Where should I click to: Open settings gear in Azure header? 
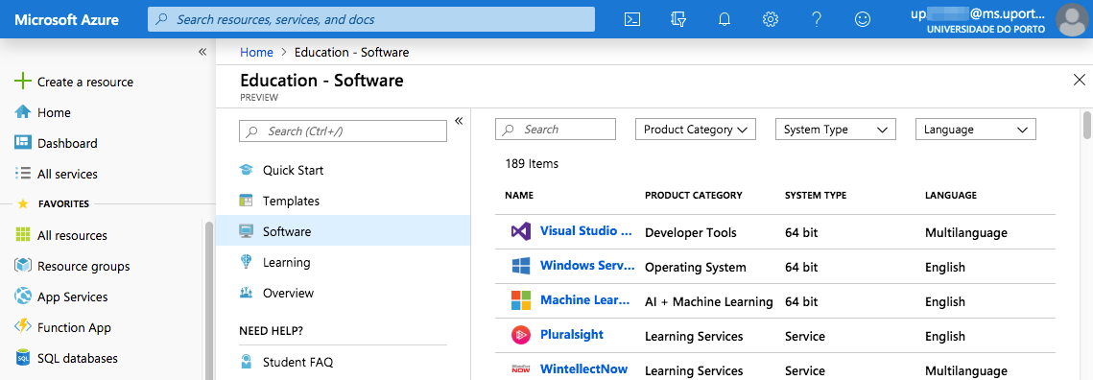771,19
